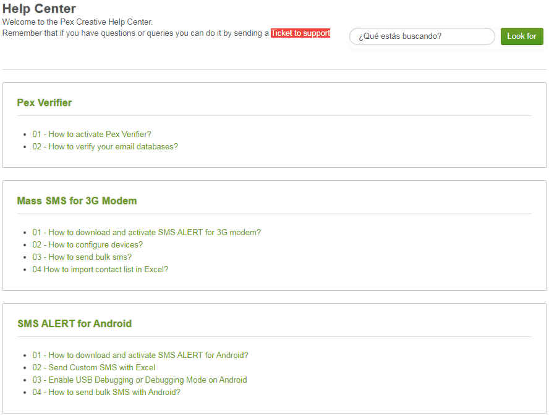This screenshot has width=549, height=416.
Task: Open '02 - How to configure devices?'
Action: [88, 244]
